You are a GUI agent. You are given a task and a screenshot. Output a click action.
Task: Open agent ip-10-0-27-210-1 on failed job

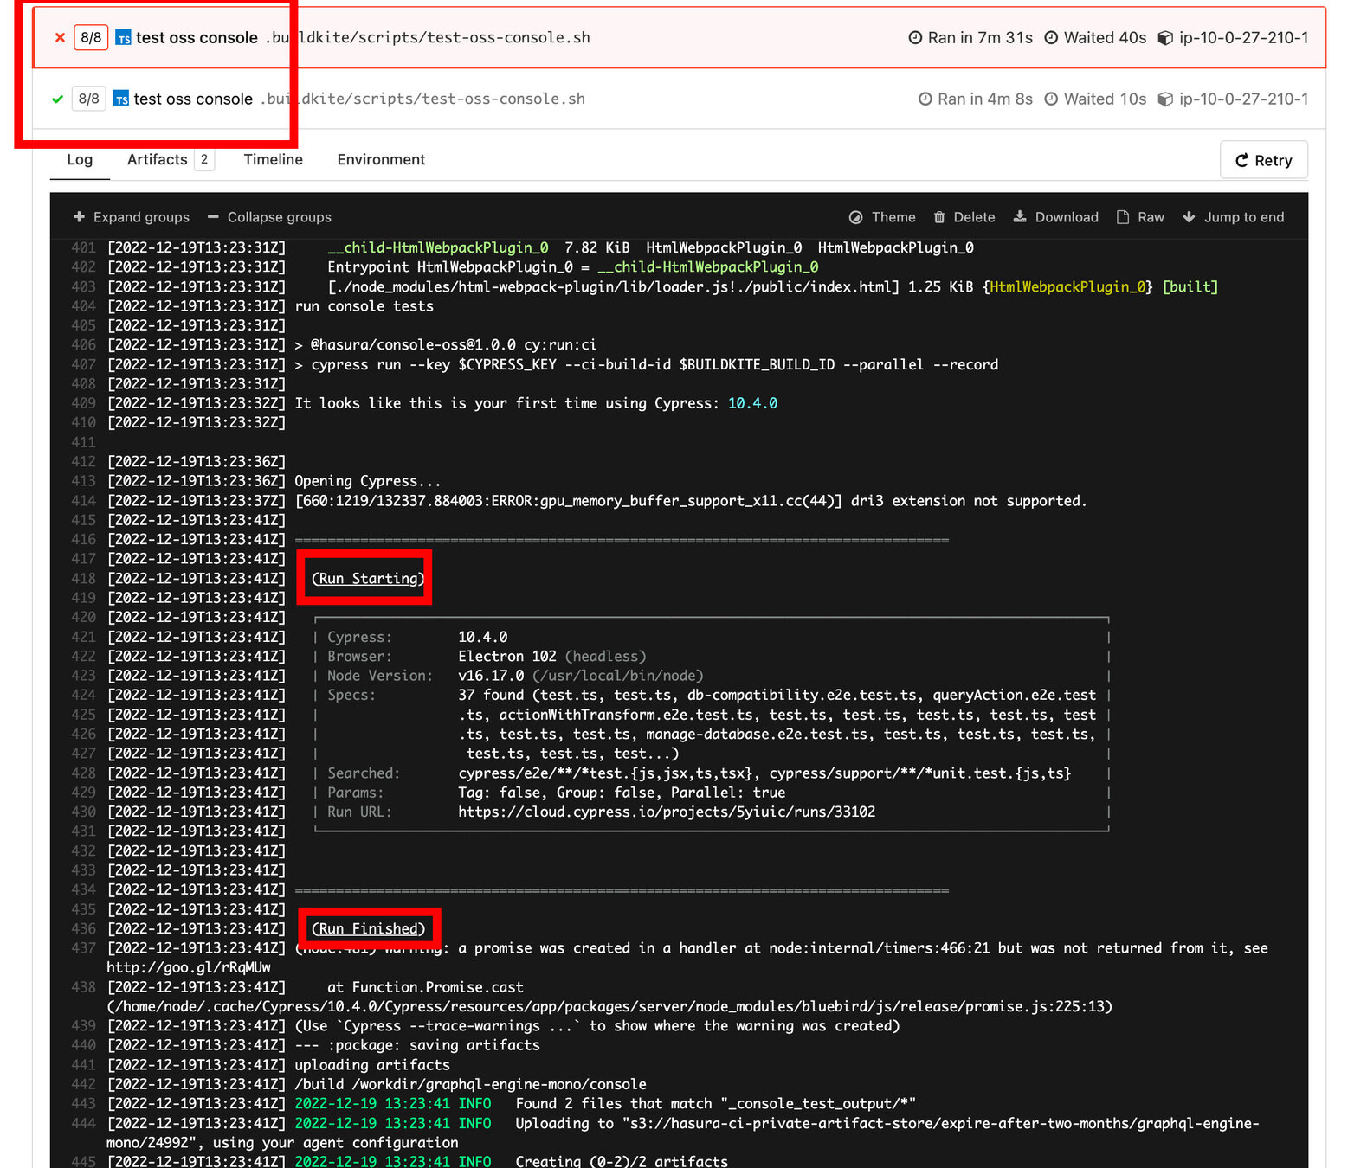[x=1243, y=37]
